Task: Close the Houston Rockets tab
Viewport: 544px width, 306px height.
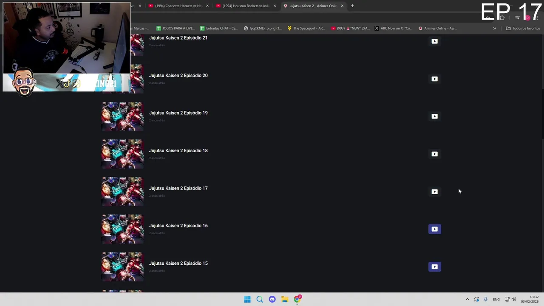Action: click(x=275, y=6)
